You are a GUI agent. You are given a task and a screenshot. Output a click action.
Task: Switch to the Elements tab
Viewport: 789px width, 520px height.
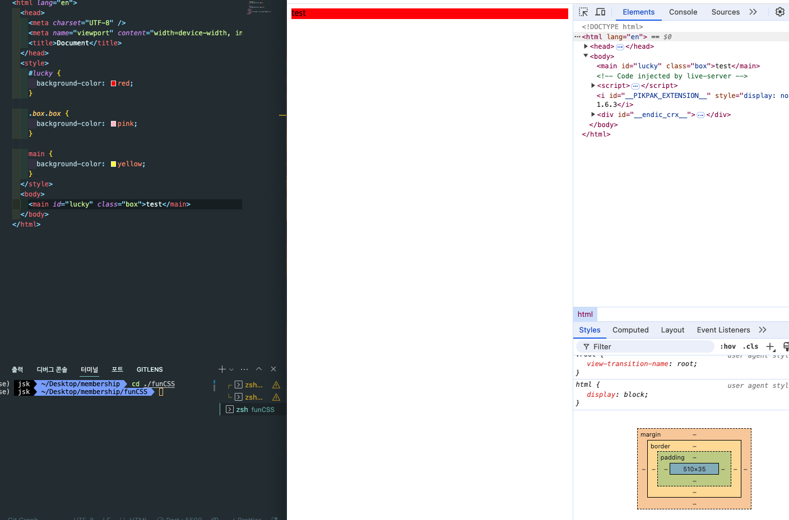coord(638,12)
